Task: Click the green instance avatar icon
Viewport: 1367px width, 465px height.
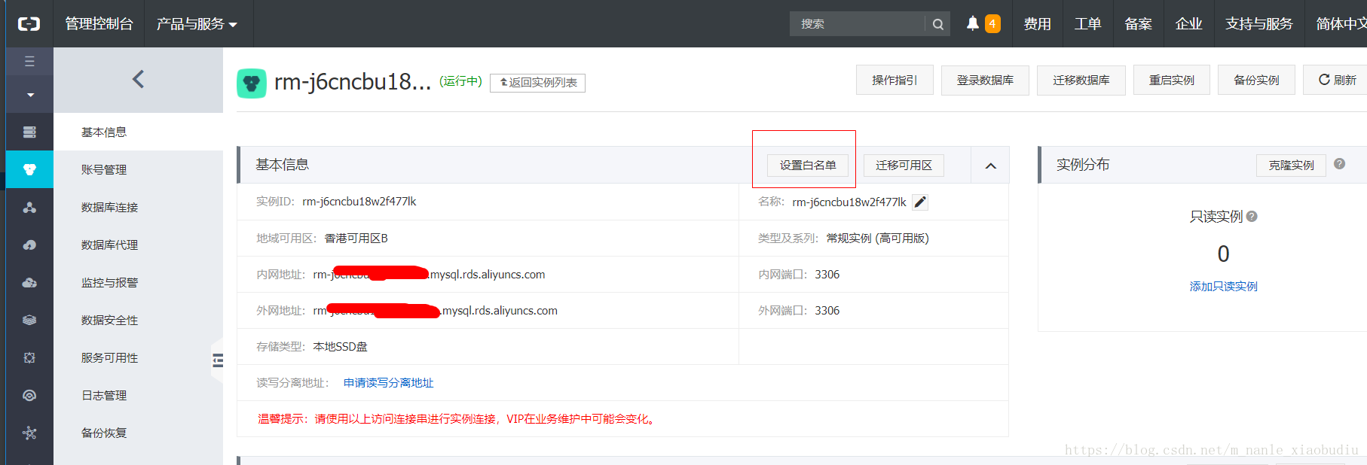Action: 252,84
